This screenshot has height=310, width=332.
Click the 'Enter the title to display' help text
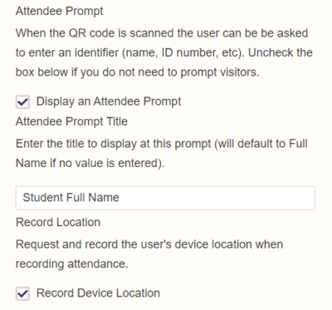click(x=162, y=154)
